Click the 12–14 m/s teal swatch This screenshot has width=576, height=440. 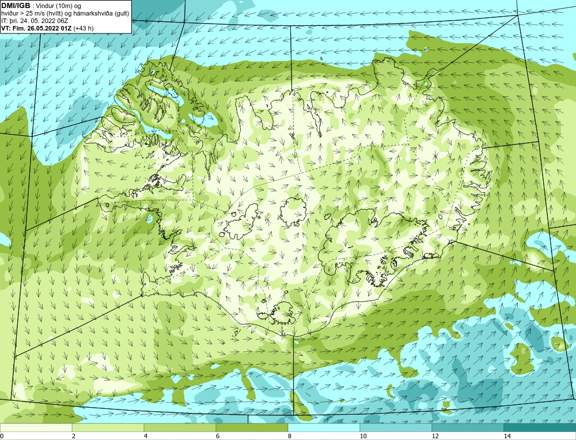tap(468, 427)
